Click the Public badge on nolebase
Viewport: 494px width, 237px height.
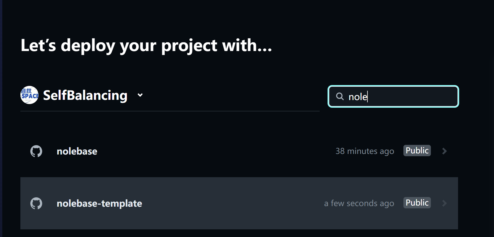[417, 151]
